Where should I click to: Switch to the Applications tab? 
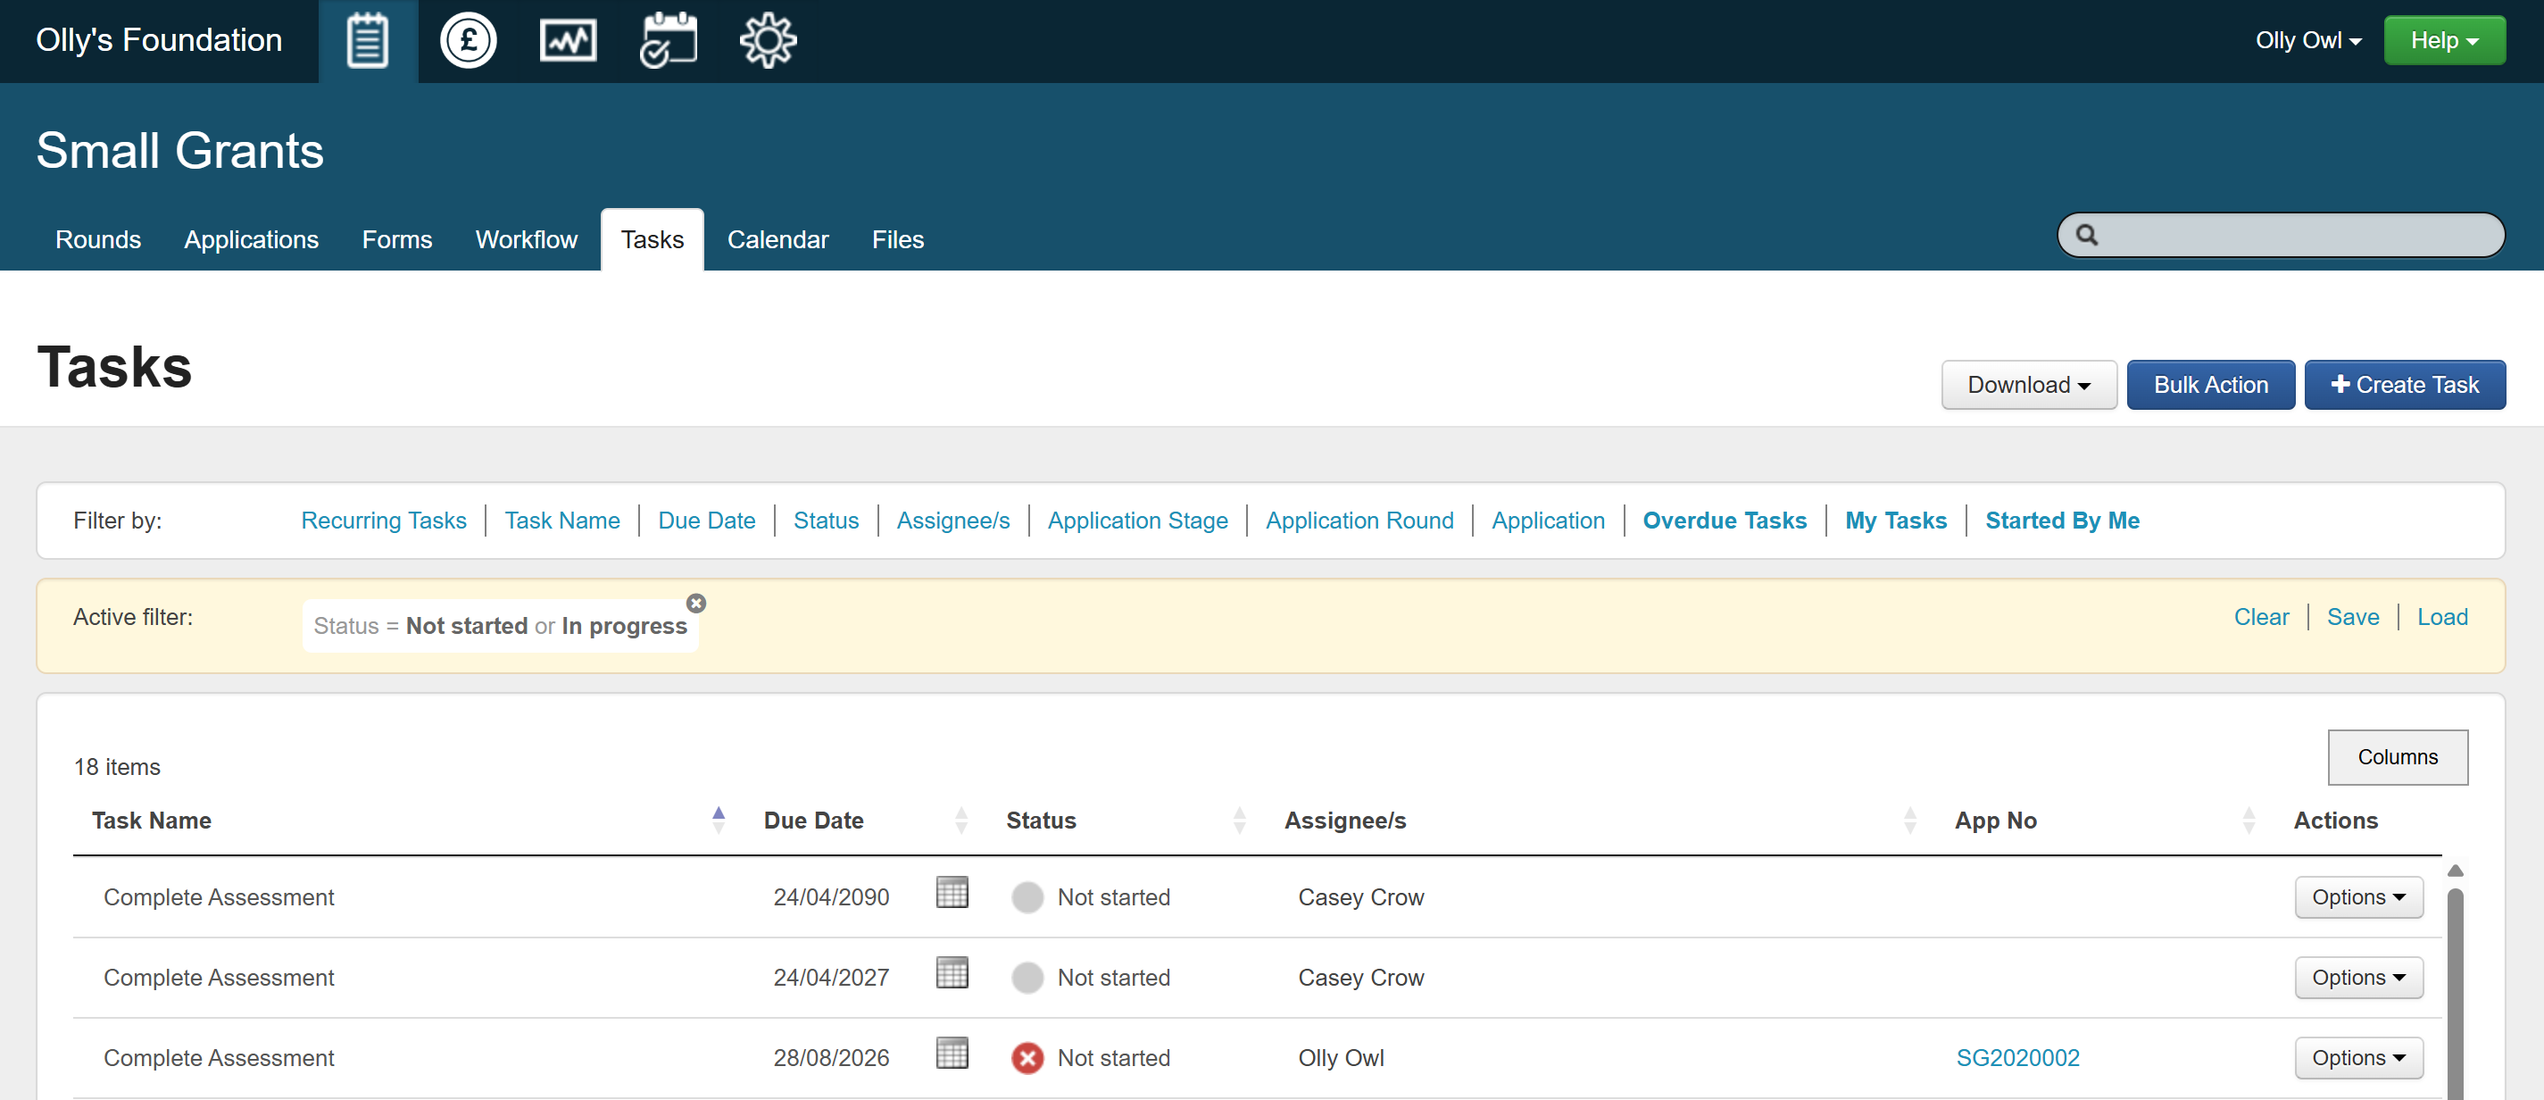[x=251, y=240]
